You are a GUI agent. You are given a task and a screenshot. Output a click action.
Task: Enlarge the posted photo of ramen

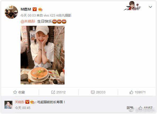pos(43,55)
